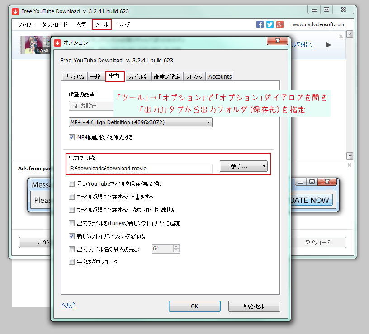369x334 pixels.
Task: Uncheck 新しいプレイリストフォルダを作成 checkbox
Action: pyautogui.click(x=71, y=236)
